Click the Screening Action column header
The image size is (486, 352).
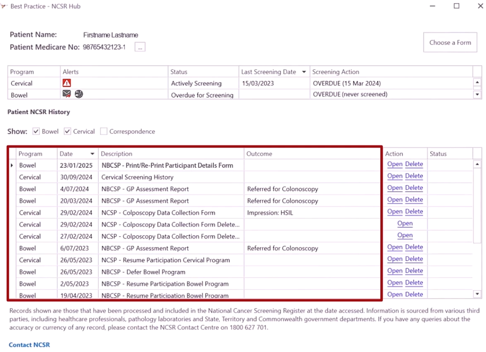(x=391, y=72)
